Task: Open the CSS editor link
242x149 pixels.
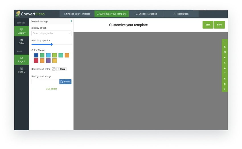Action: tap(52, 89)
